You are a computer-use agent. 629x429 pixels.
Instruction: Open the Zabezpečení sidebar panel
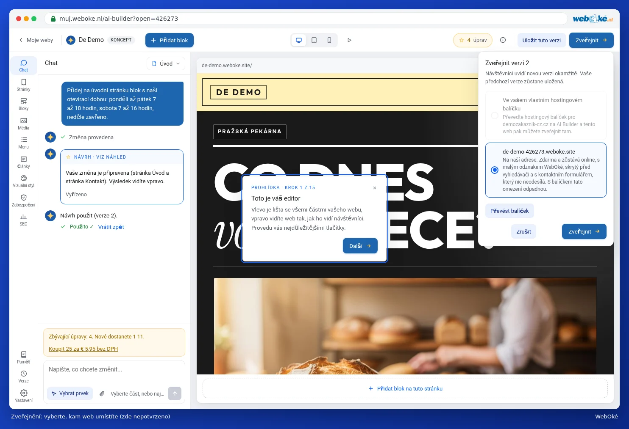pos(23,201)
